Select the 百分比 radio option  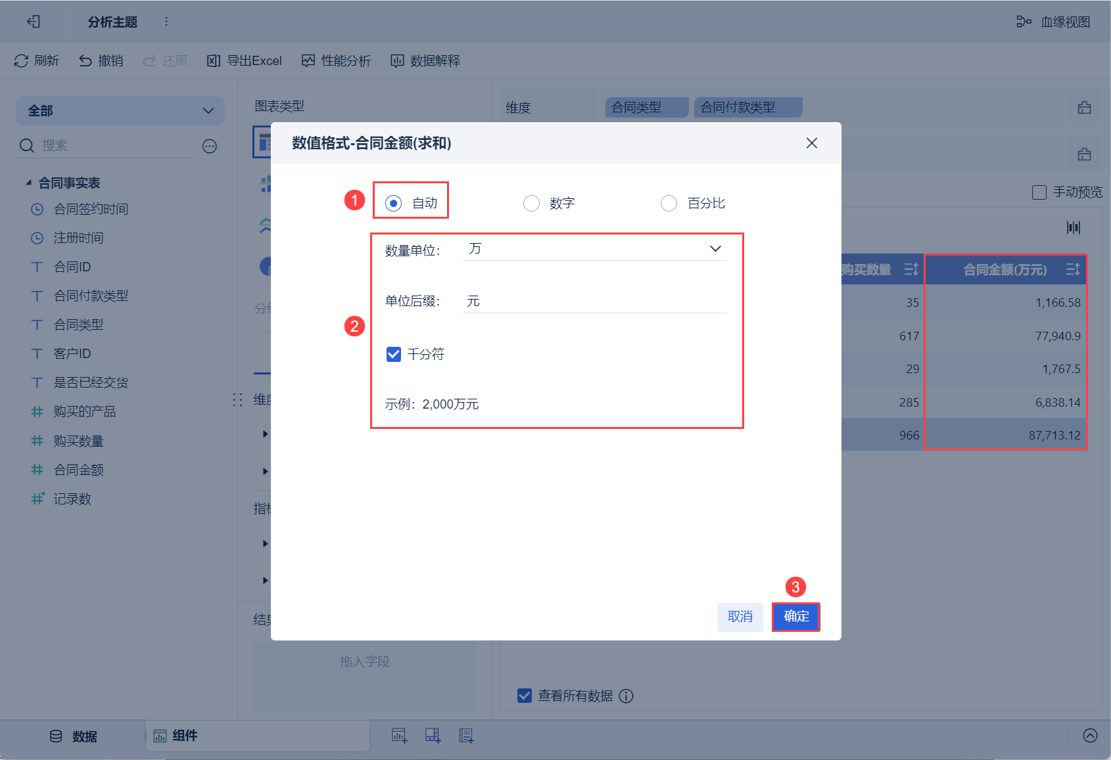[x=669, y=203]
